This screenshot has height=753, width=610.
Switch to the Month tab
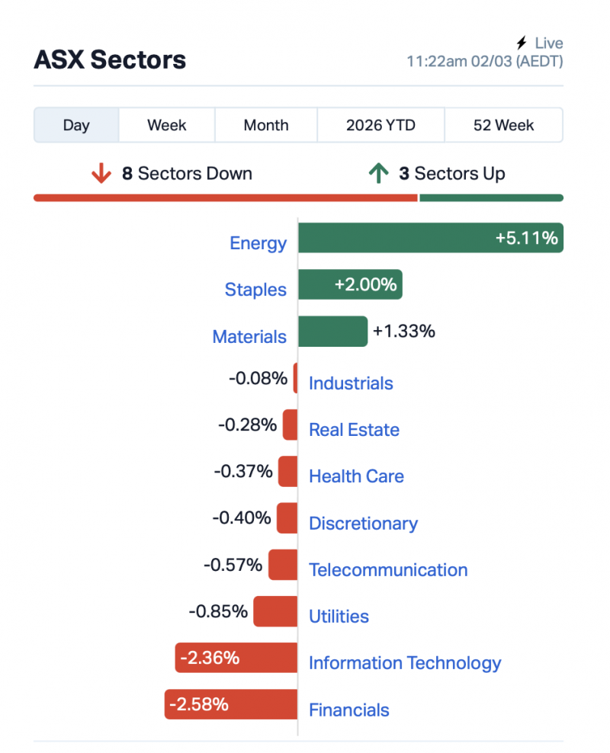[266, 125]
